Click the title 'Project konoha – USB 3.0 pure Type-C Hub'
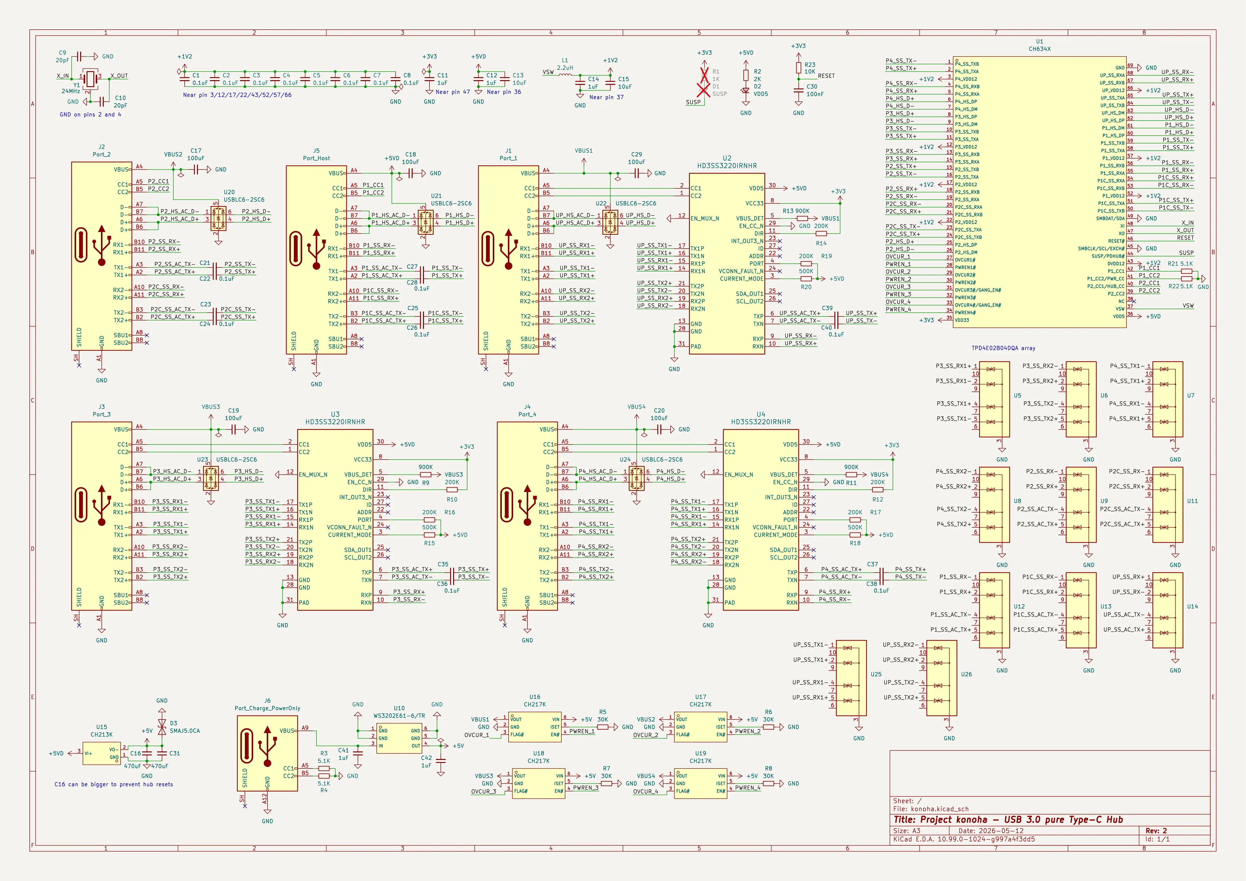The width and height of the screenshot is (1246, 881). [1009, 820]
